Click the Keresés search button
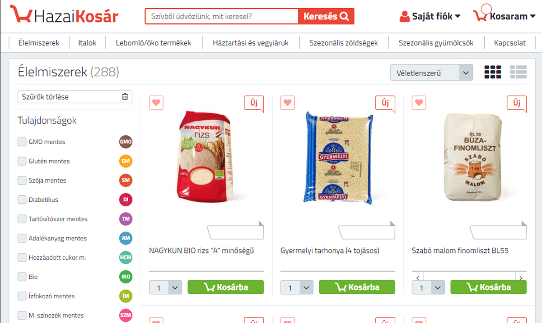 [326, 17]
